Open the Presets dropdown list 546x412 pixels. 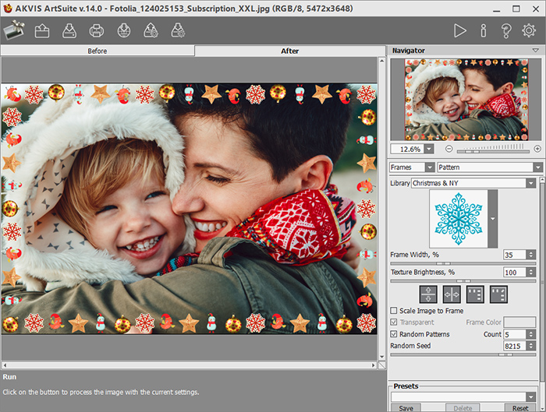tap(530, 396)
